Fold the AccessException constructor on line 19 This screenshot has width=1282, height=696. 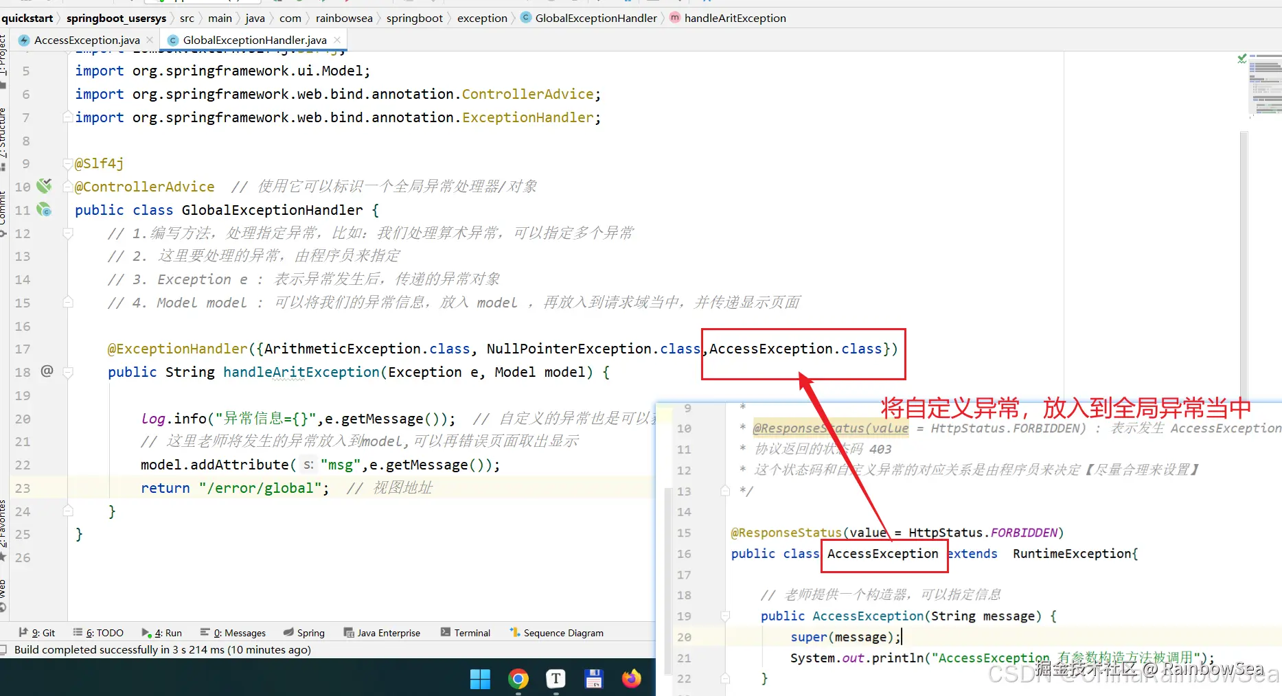(725, 616)
